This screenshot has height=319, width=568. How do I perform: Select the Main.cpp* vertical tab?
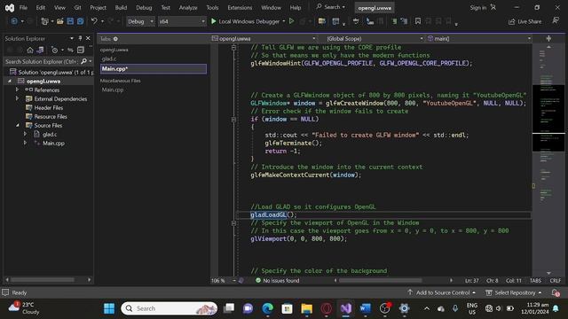tap(154, 69)
